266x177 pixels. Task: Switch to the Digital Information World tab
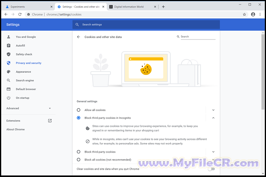point(133,7)
